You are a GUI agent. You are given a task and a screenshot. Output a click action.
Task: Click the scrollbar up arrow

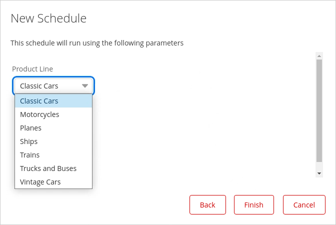(319, 54)
